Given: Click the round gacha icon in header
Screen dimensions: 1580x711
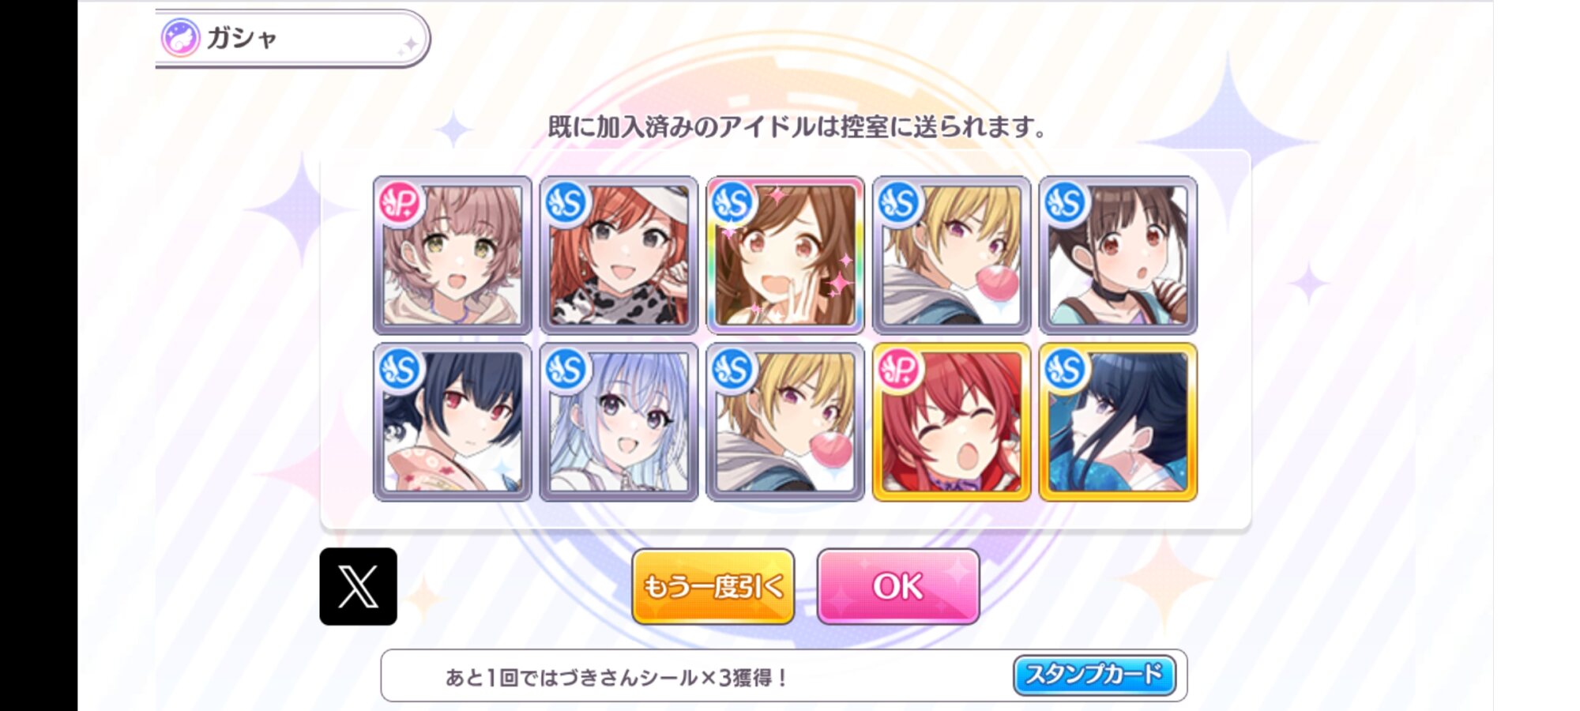Looking at the screenshot, I should (x=180, y=38).
